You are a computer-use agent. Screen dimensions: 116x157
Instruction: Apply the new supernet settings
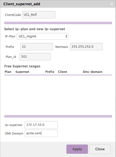click(77, 149)
